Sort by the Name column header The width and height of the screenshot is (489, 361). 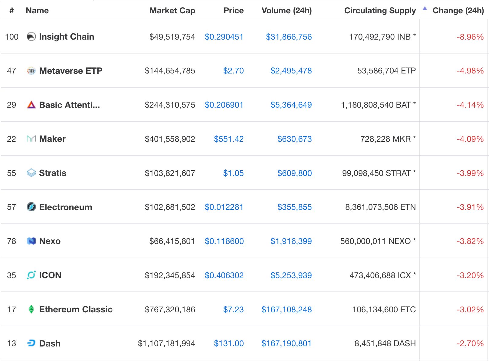37,11
